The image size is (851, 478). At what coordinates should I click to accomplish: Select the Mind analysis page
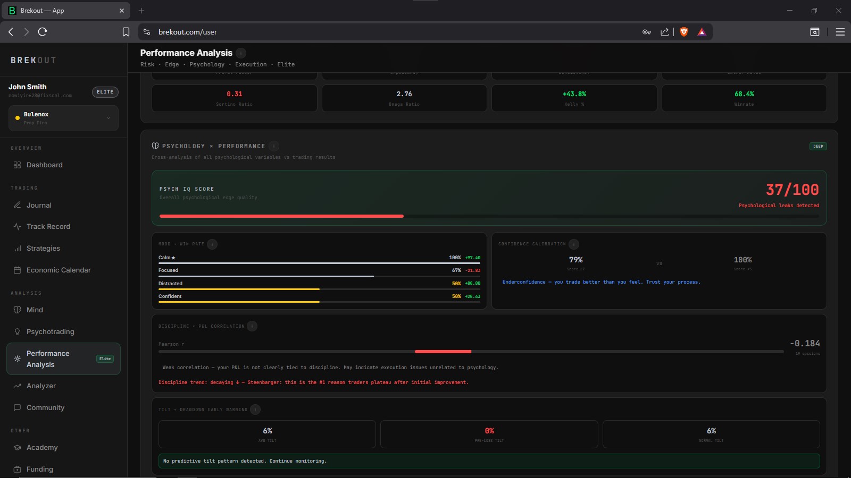63,310
